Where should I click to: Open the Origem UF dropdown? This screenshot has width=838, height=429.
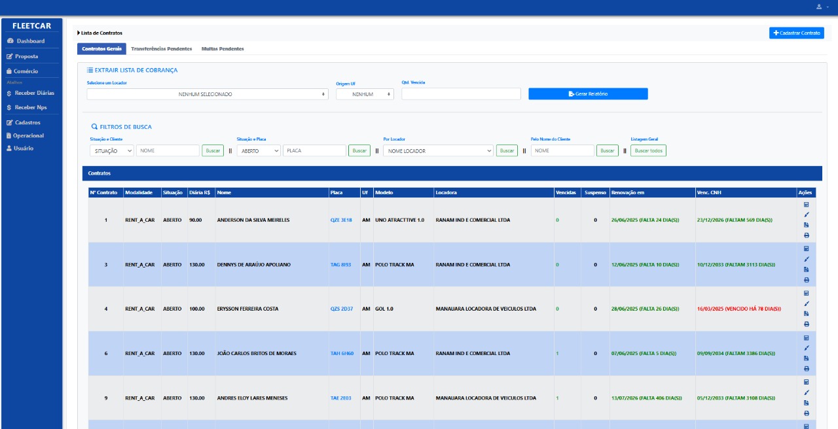pos(365,94)
